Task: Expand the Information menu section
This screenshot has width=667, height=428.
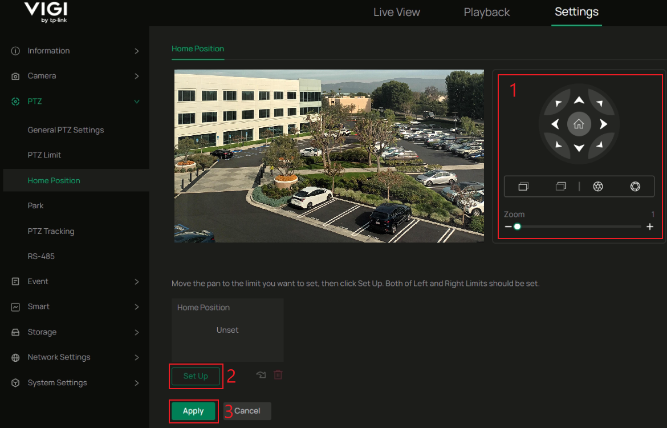Action: click(x=74, y=51)
